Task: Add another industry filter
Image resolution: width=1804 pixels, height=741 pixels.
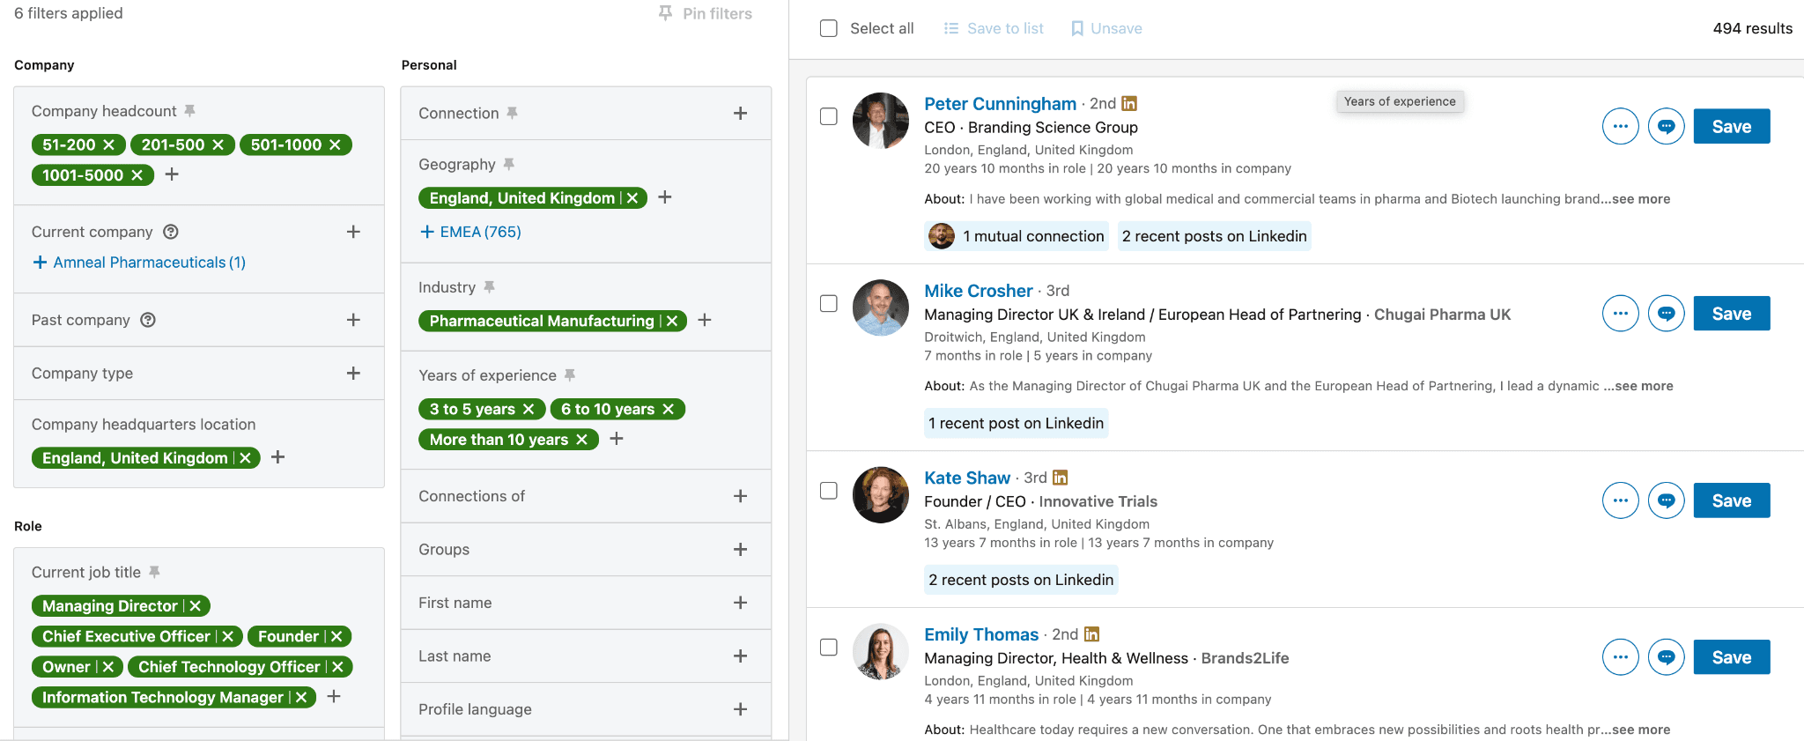Action: click(x=705, y=320)
